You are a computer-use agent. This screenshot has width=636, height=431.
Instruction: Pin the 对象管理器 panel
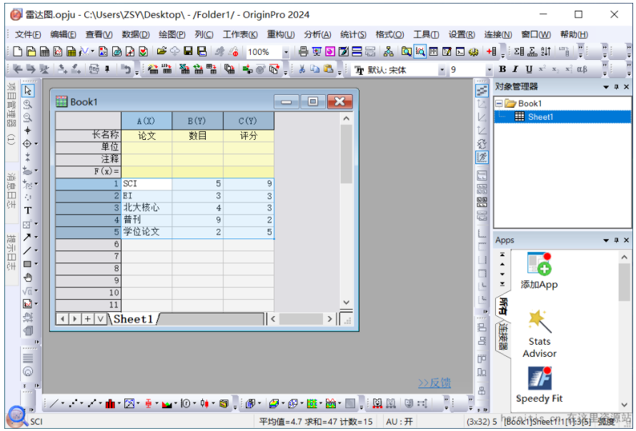point(617,86)
